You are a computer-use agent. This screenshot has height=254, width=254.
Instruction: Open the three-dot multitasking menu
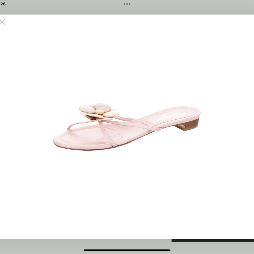tap(127, 4)
